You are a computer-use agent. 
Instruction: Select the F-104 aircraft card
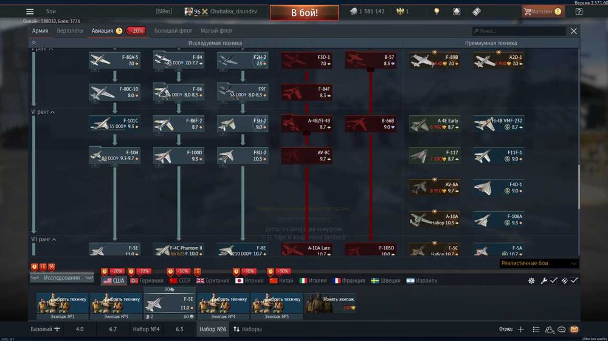(x=114, y=155)
